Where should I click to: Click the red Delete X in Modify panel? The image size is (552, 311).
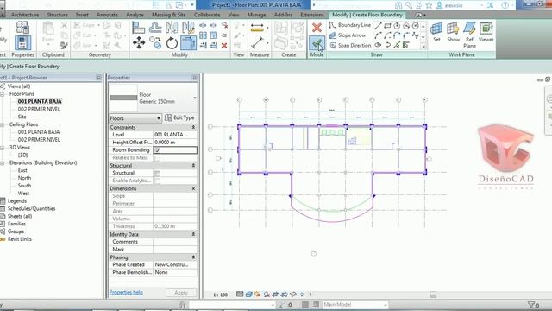click(224, 45)
